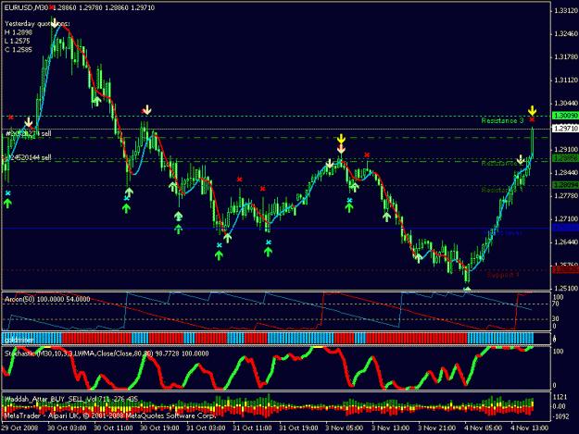The height and width of the screenshot is (434, 579).
Task: Click the 1.26440 price scale value
Action: [x=566, y=242]
